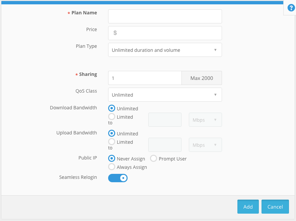
Task: Select Unlimited for Upload Bandwidth
Action: tap(112, 133)
